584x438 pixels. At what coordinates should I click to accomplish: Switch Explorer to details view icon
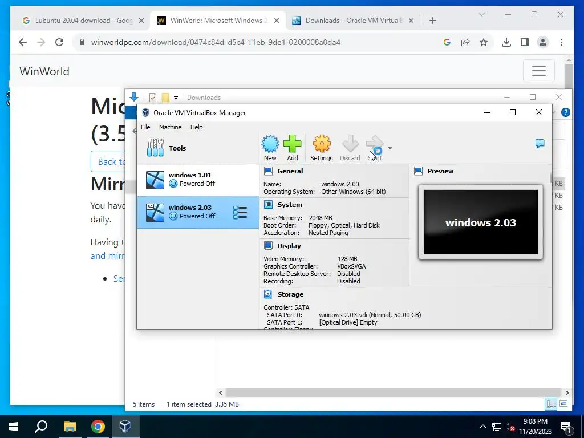point(551,404)
